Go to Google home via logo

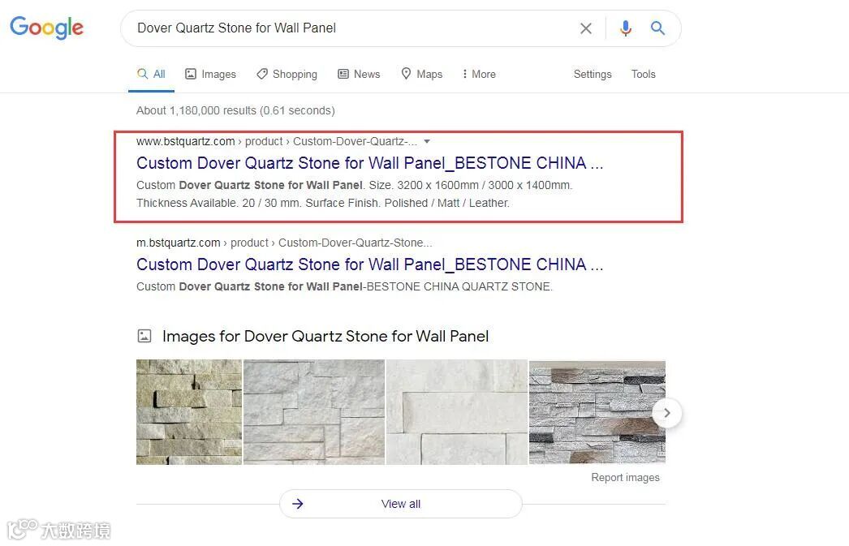(47, 27)
